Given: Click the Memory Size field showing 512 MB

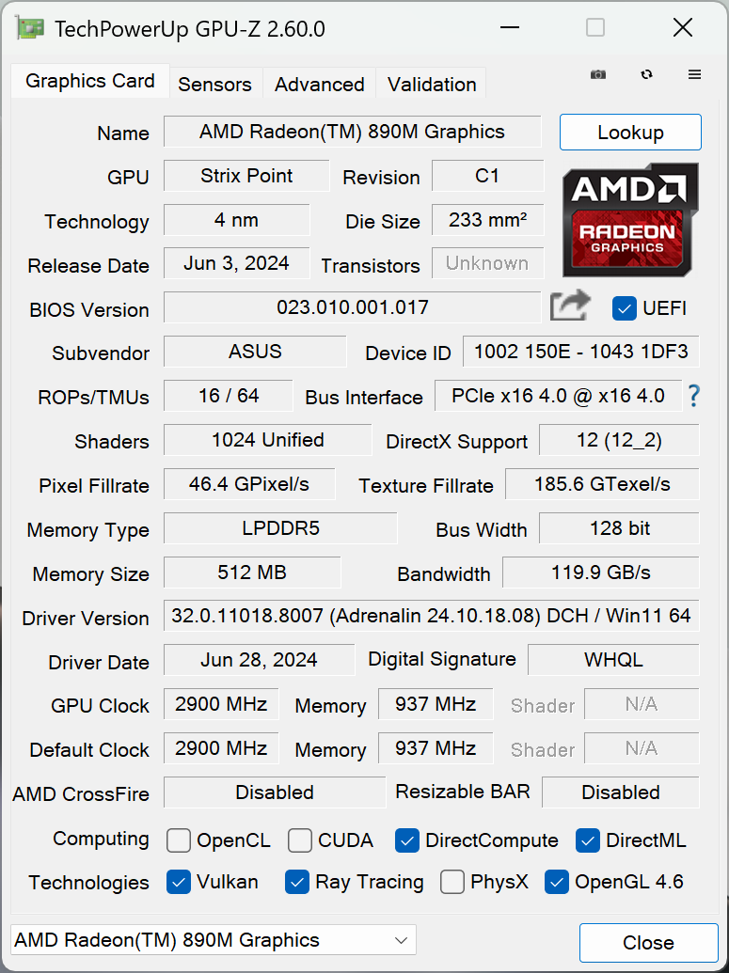Looking at the screenshot, I should pos(251,573).
